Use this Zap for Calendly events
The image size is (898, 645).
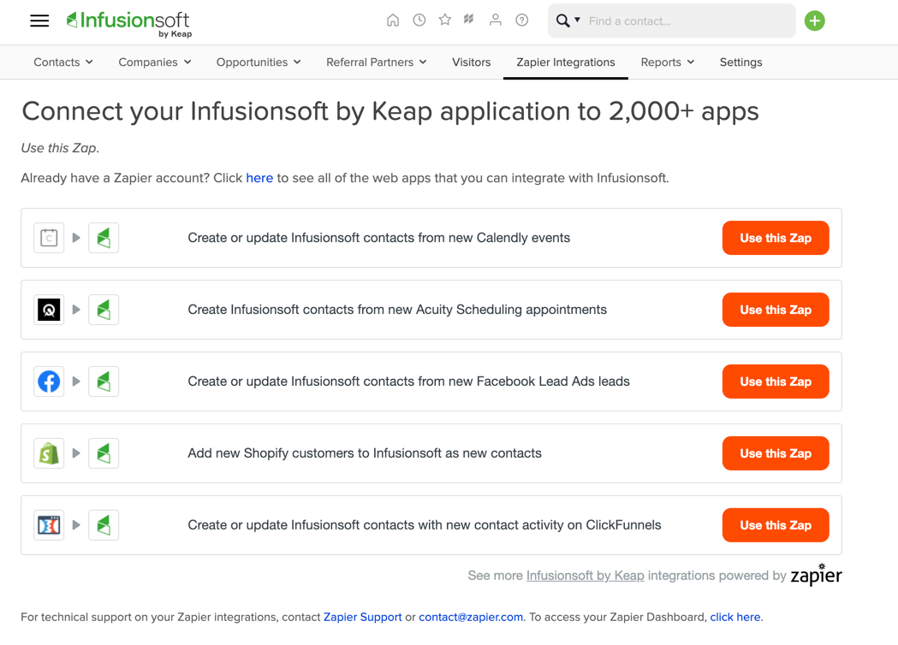776,238
